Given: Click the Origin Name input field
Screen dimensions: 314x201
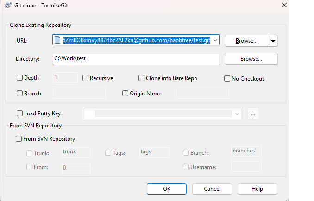Looking at the screenshot, I should pyautogui.click(x=202, y=93).
